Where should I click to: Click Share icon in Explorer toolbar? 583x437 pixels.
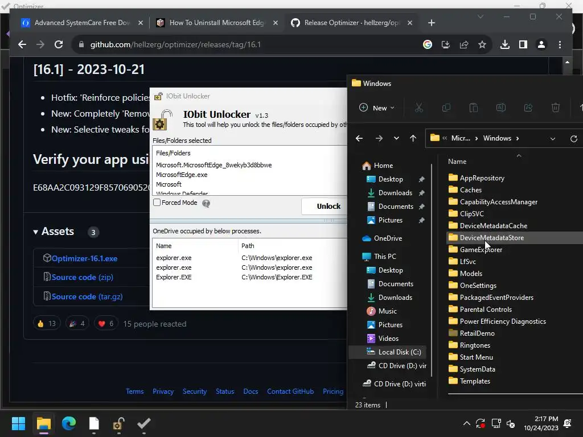click(528, 108)
